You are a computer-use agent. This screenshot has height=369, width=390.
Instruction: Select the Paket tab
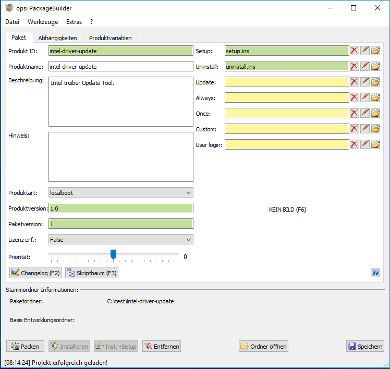tap(19, 38)
